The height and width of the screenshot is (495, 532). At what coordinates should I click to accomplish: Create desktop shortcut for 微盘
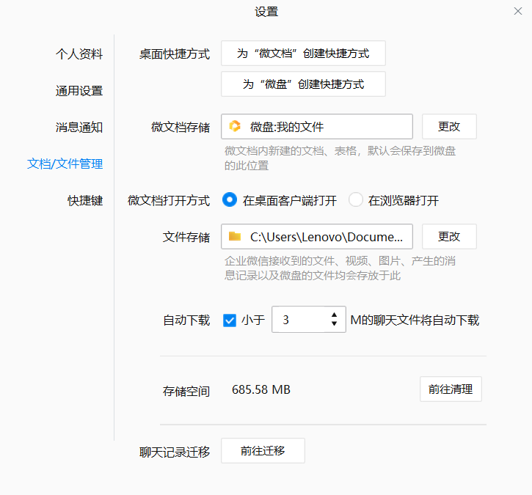coord(303,84)
